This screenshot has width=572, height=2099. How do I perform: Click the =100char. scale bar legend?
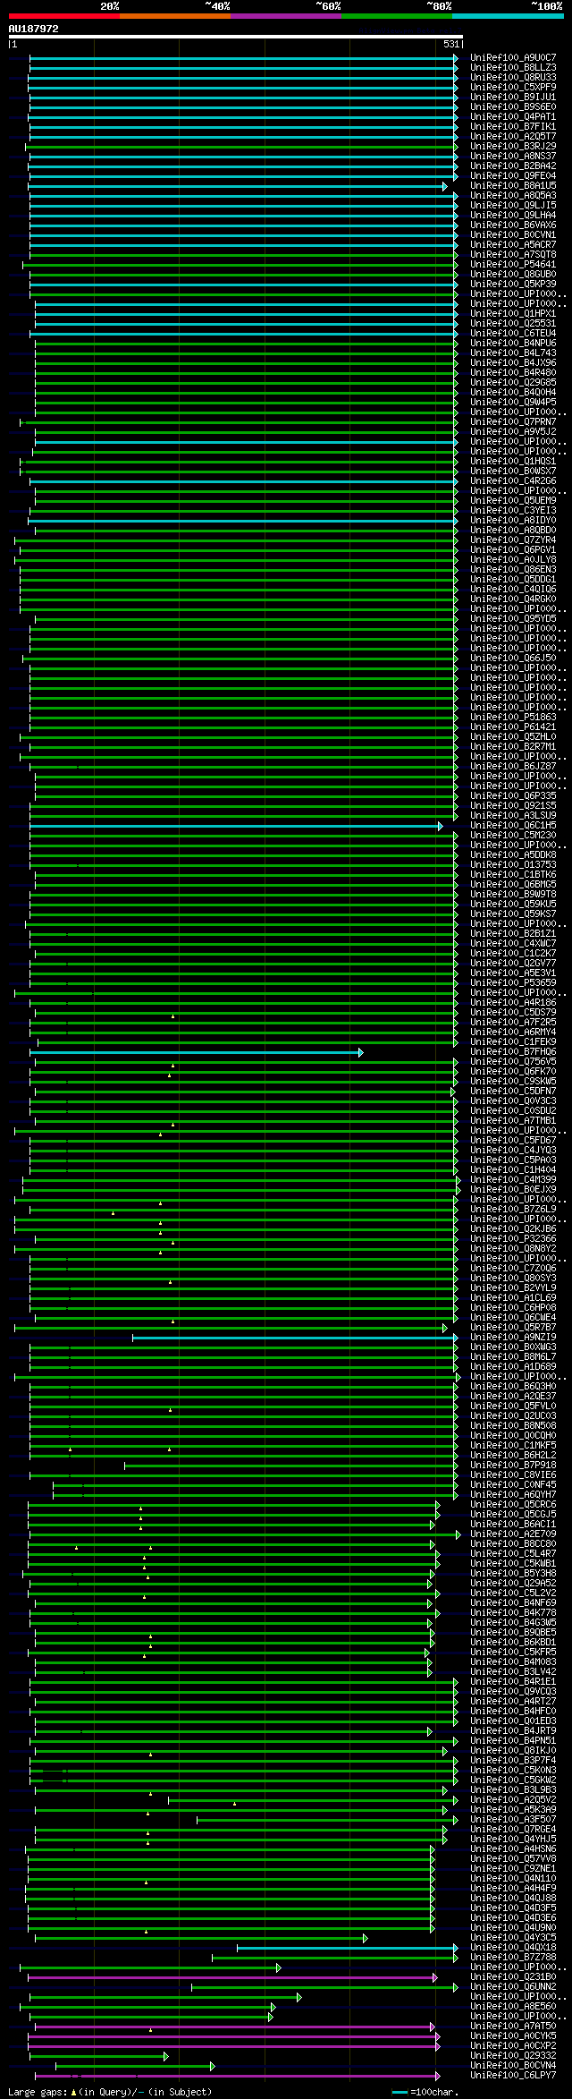(425, 2093)
